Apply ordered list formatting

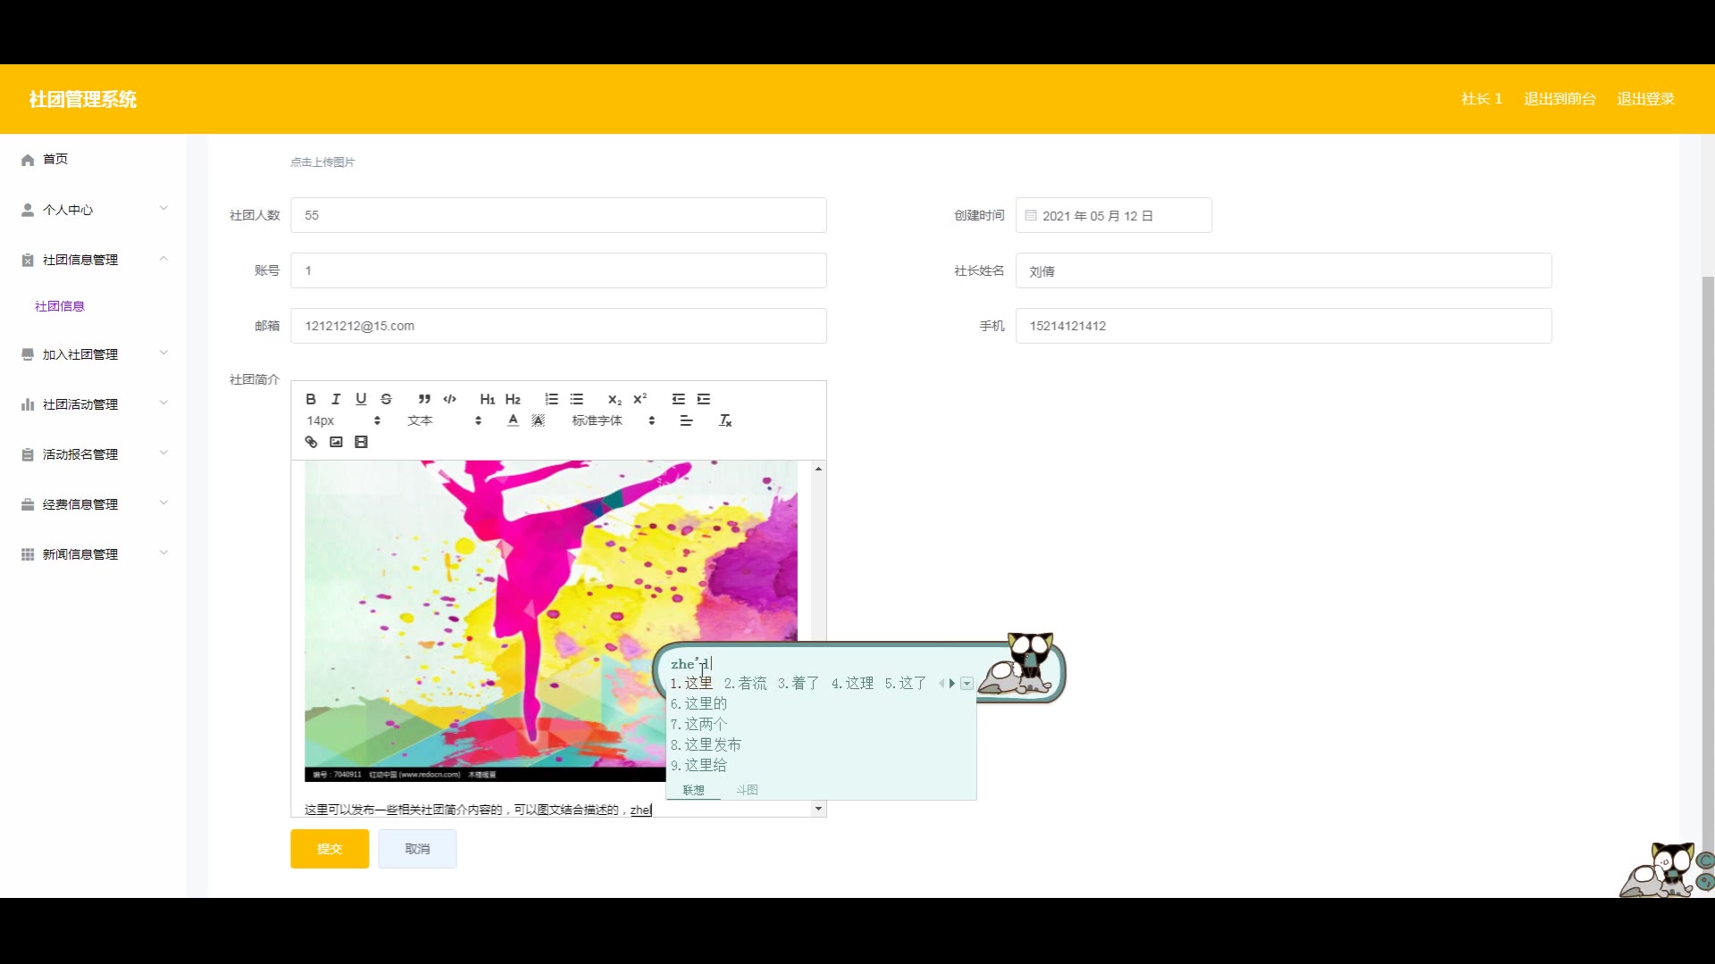point(551,399)
